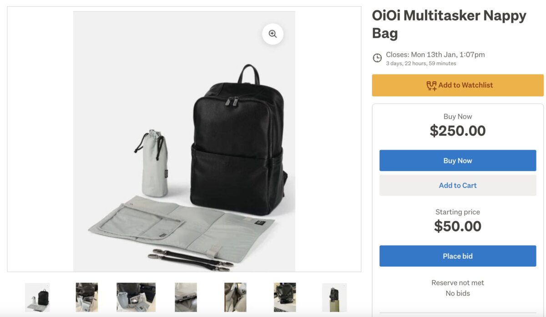Add the nappy bag to cart
546x317 pixels.
[x=458, y=185]
